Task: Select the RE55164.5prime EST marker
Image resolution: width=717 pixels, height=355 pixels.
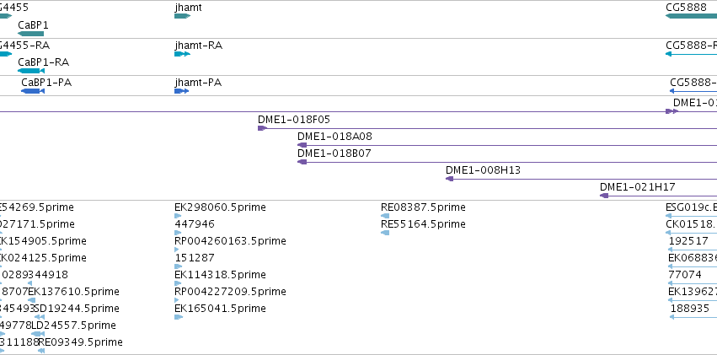Action: [385, 233]
